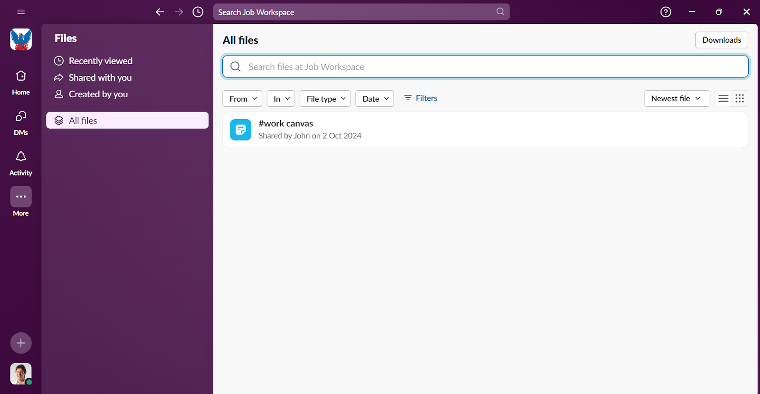The height and width of the screenshot is (394, 760).
Task: Go forward with the right arrow
Action: (x=179, y=12)
